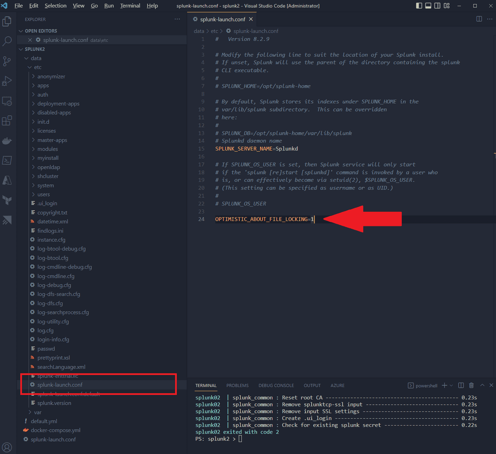496x454 pixels.
Task: Split the terminal pane
Action: pos(461,385)
